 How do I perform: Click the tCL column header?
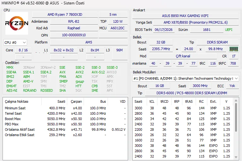(152, 101)
